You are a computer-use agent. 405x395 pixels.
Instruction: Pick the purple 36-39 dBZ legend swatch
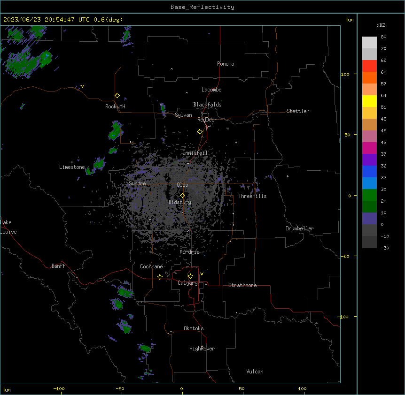coord(369,160)
